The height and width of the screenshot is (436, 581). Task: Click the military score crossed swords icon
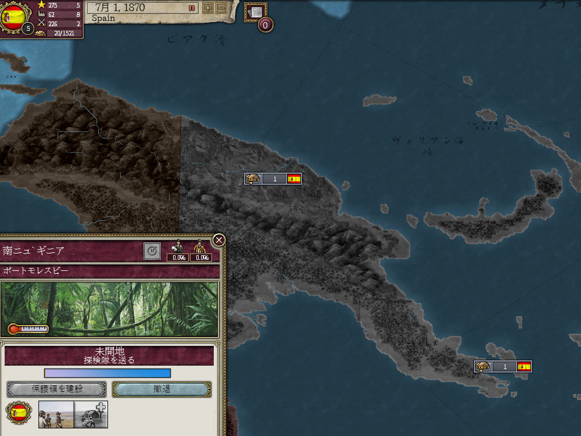(x=41, y=23)
